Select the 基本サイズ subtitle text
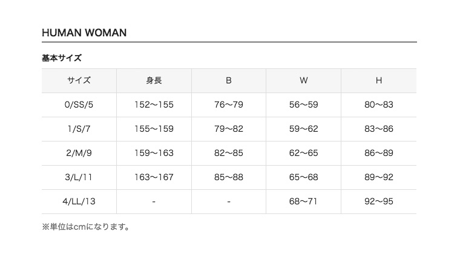This screenshot has width=460, height=260. pos(62,58)
